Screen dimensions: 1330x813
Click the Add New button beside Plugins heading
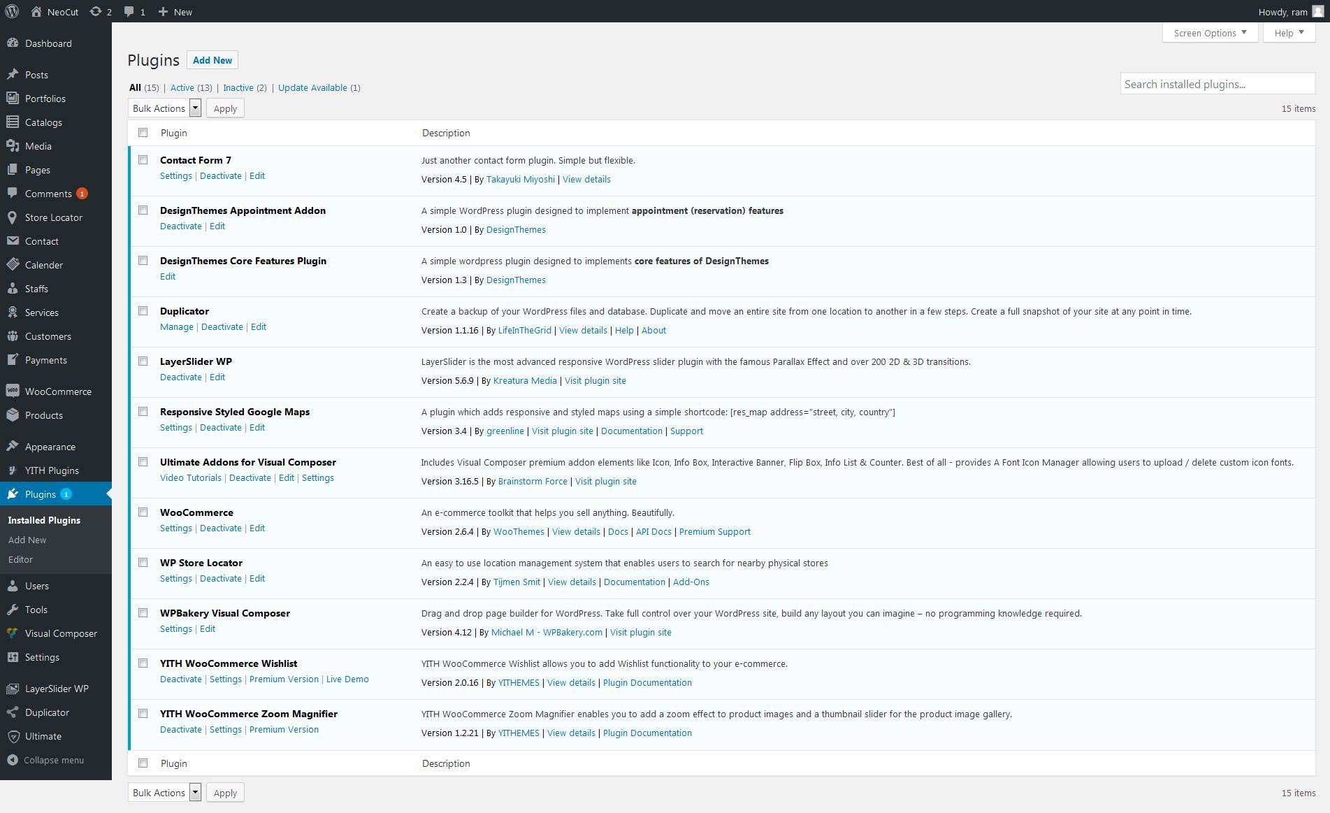click(x=212, y=60)
